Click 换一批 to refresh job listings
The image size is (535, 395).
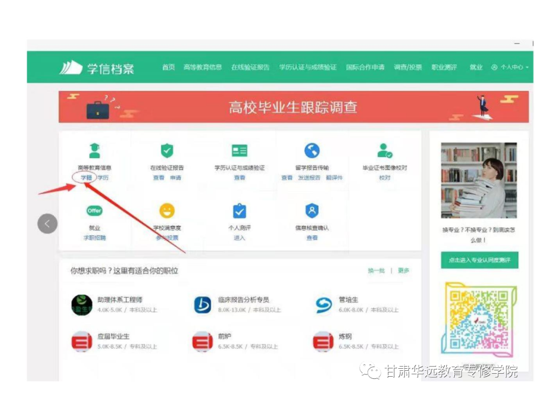376,271
